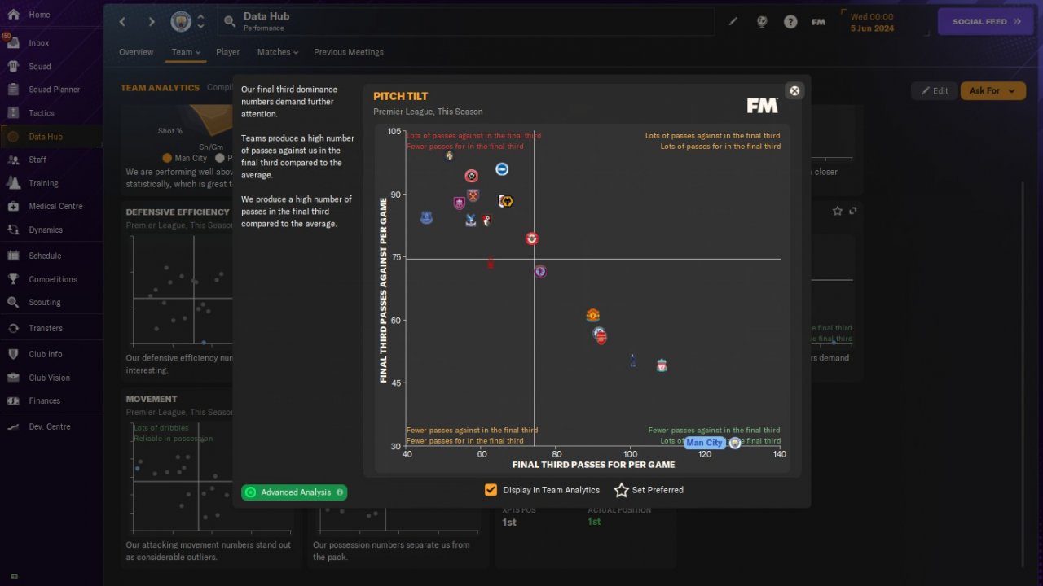Open the Scouting section

coord(44,303)
